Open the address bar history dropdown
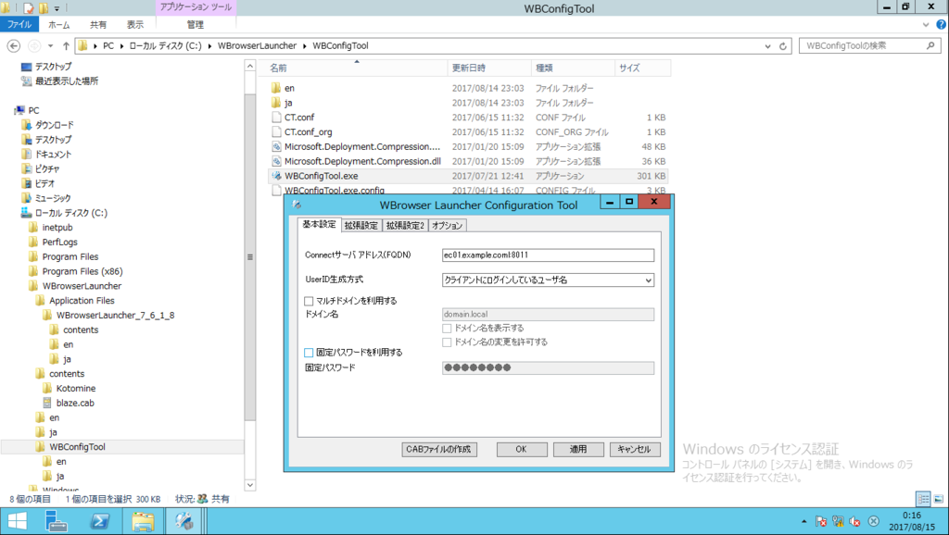Screen dimensions: 949x535 tap(768, 44)
